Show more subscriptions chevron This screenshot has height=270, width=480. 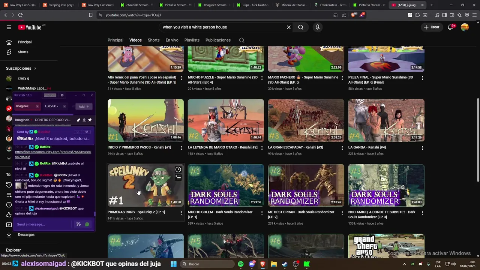(9, 159)
